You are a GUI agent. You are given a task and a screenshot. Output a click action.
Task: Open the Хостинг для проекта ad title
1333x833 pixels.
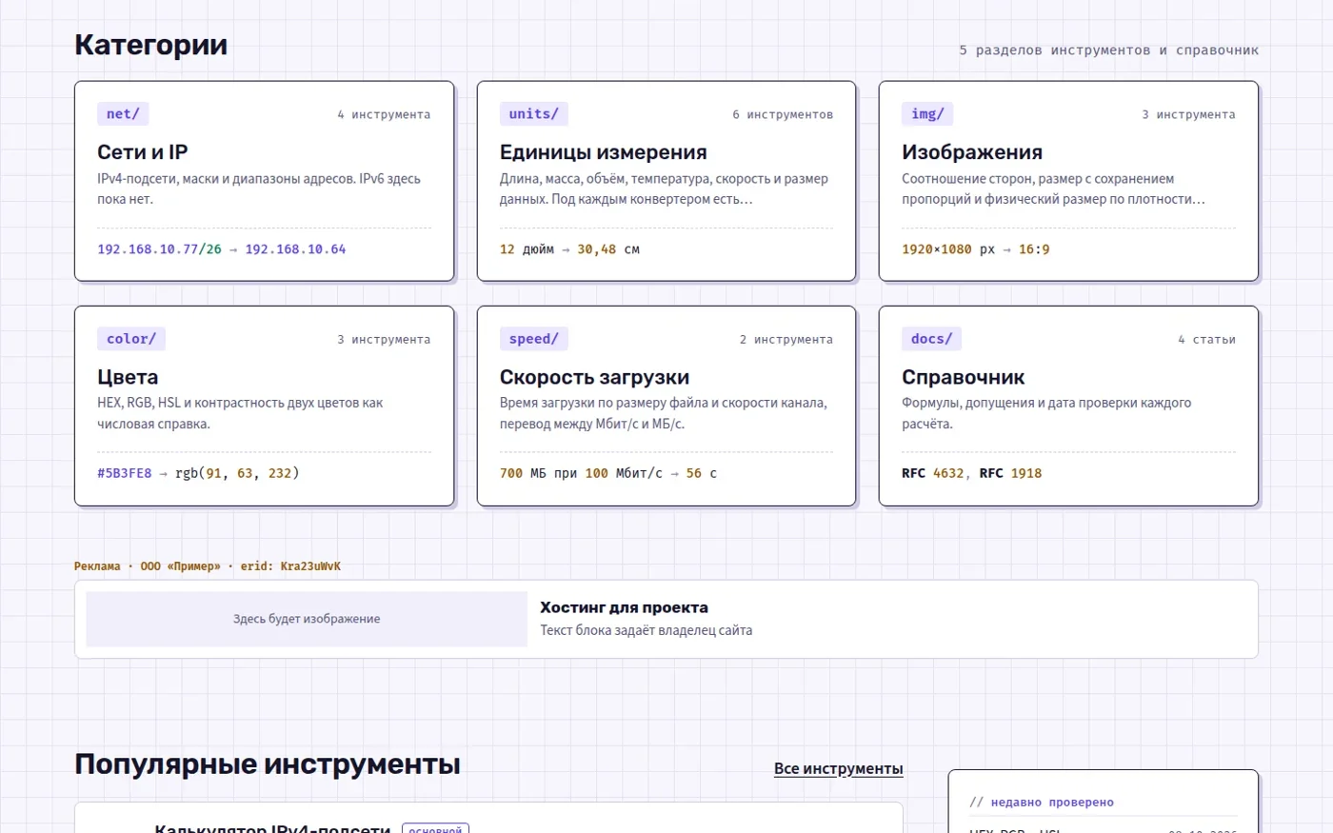pos(624,607)
